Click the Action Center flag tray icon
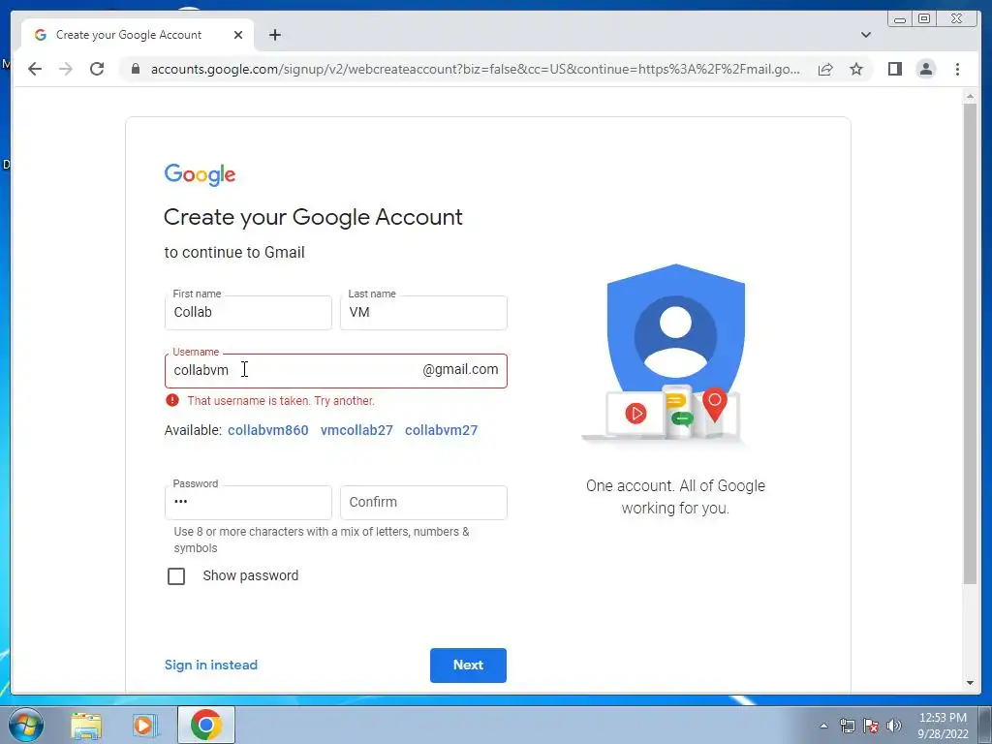Viewport: 992px width, 744px height. pyautogui.click(x=871, y=726)
